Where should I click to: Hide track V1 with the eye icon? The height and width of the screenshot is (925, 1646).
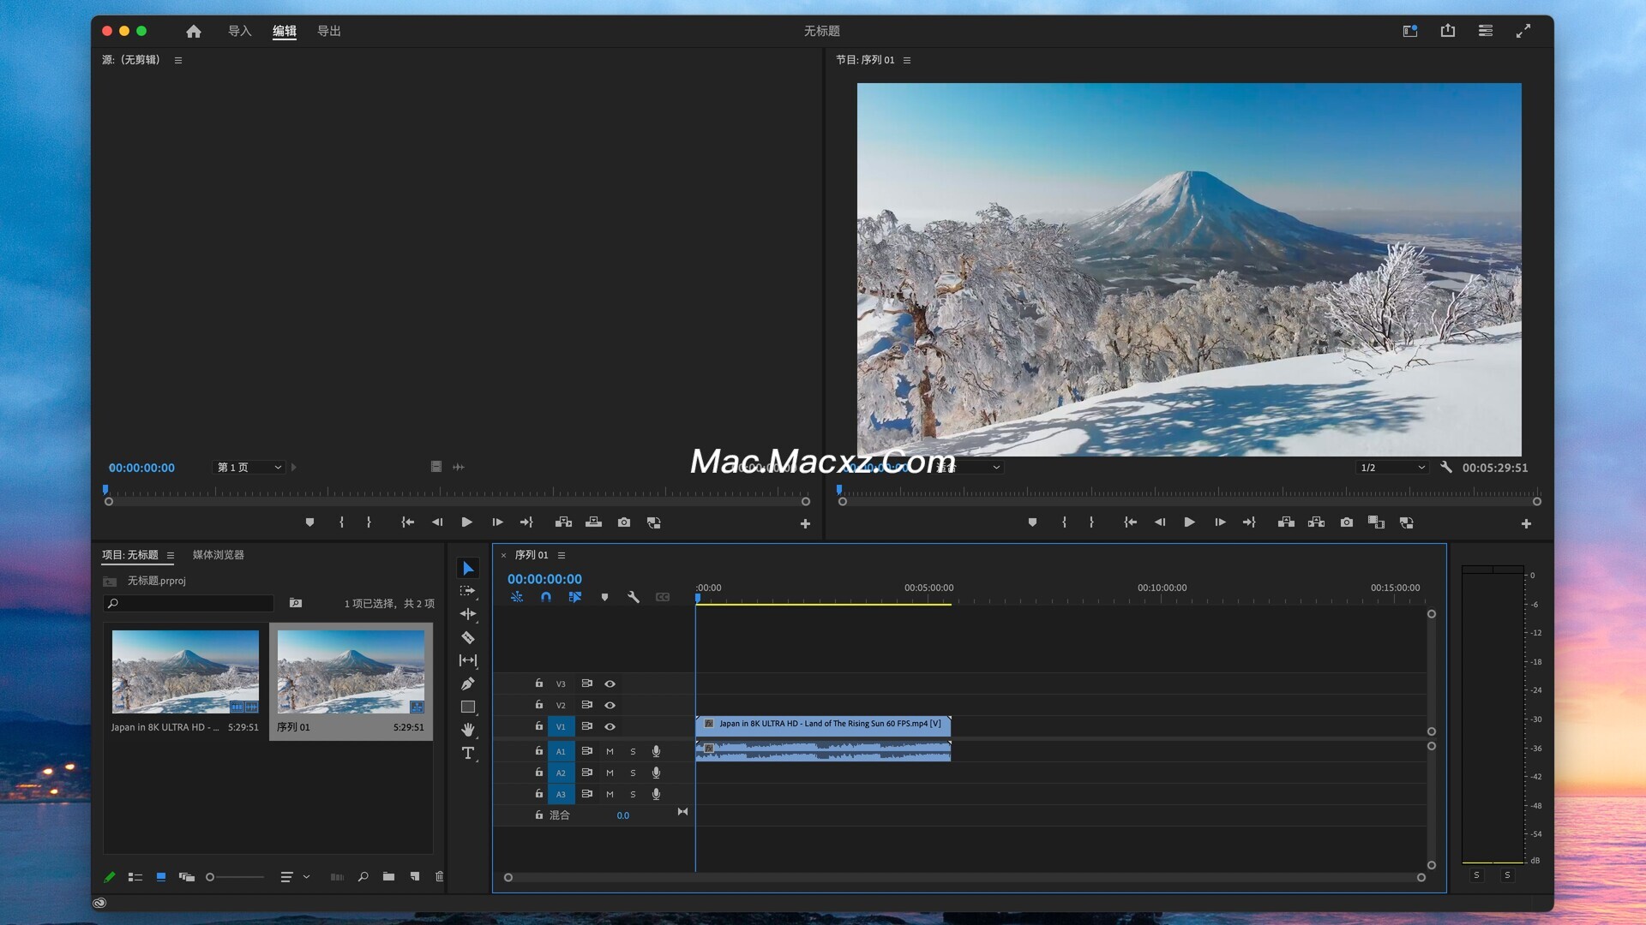click(610, 726)
